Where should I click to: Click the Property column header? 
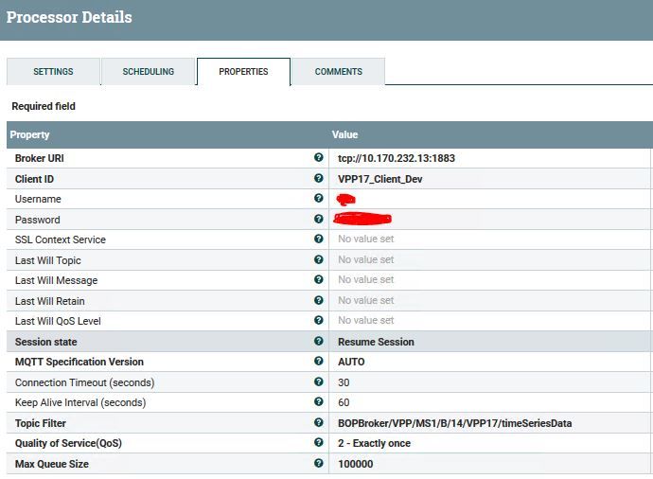point(168,134)
